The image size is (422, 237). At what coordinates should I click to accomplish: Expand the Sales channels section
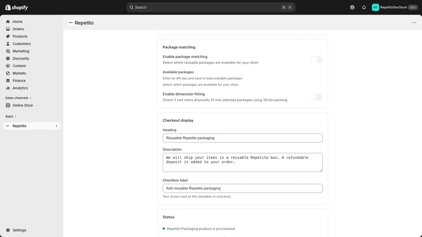coord(18,98)
